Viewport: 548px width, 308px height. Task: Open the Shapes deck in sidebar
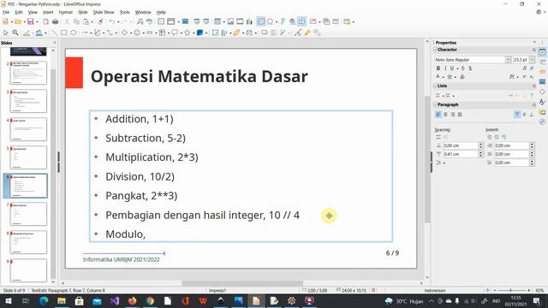[x=542, y=92]
